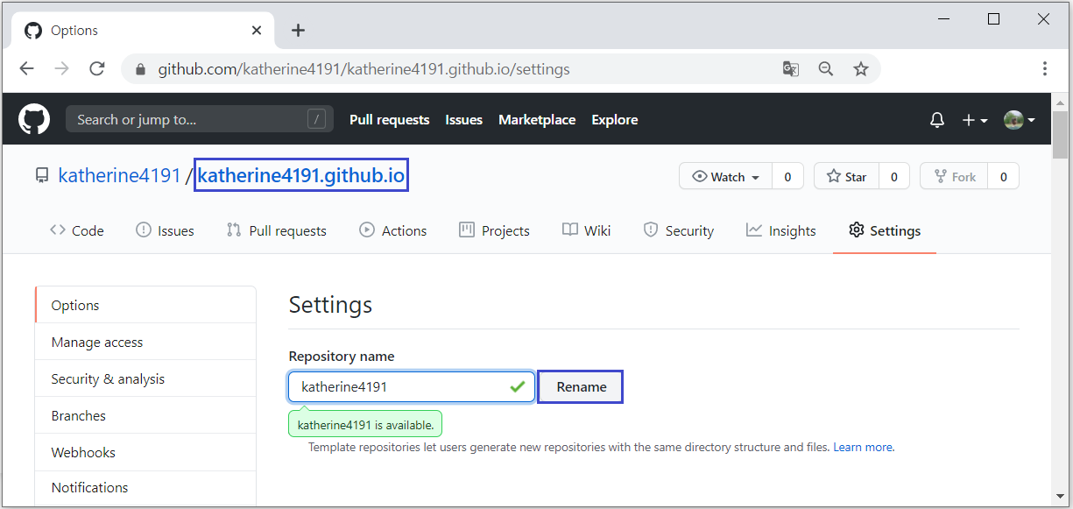
Task: Click Issues in the top header
Action: (x=463, y=120)
